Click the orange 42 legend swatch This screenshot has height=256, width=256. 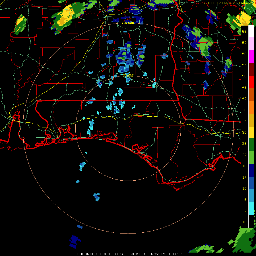coord(251,108)
